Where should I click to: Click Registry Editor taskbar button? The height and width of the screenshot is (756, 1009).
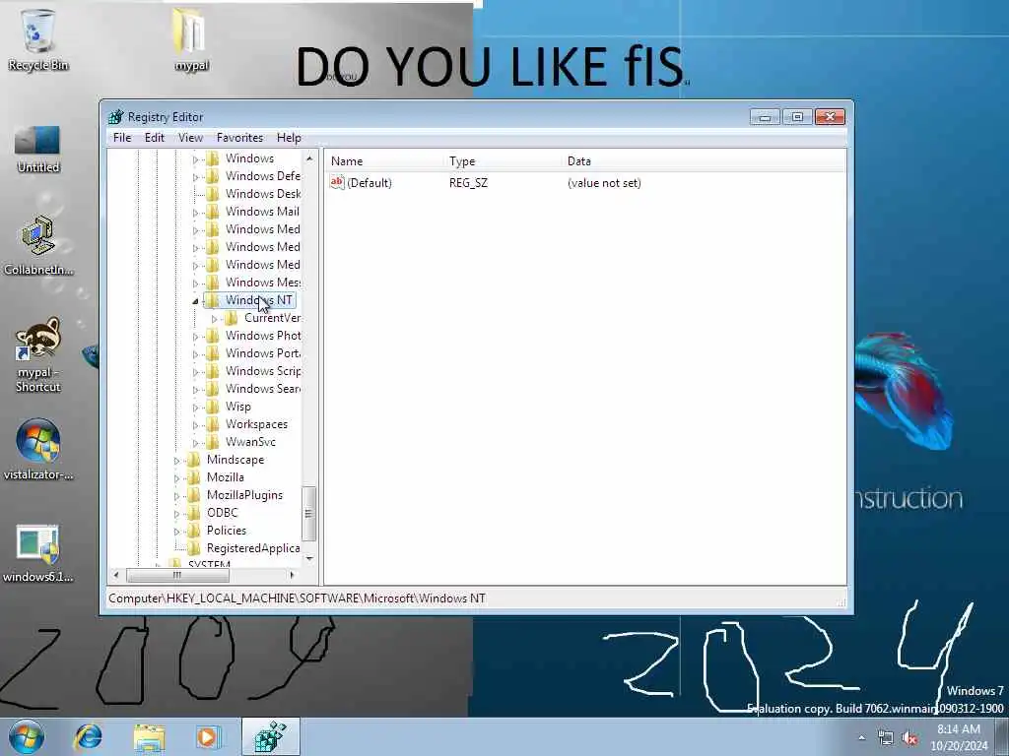click(x=271, y=736)
